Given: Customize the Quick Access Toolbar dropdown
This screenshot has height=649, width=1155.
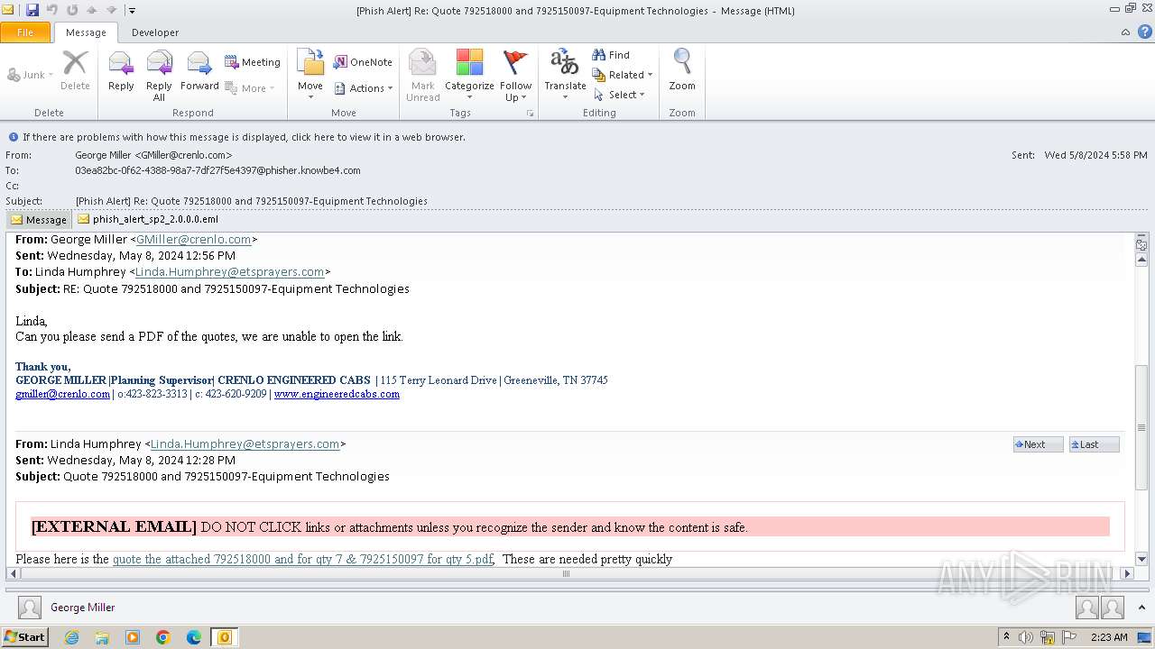Looking at the screenshot, I should [x=132, y=11].
